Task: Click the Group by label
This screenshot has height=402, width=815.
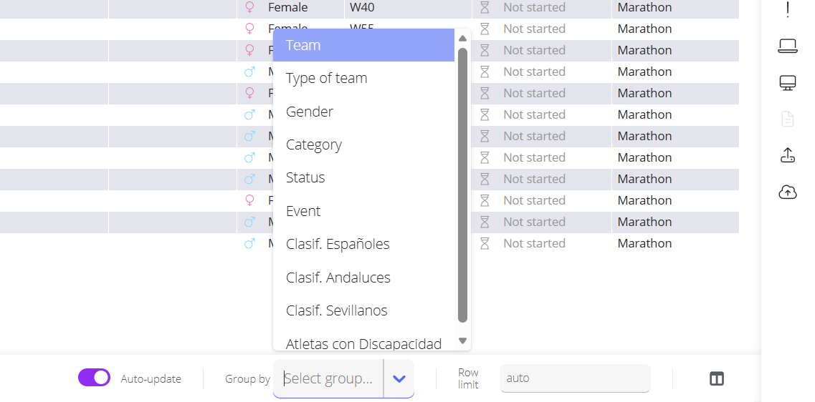Action: click(x=247, y=379)
